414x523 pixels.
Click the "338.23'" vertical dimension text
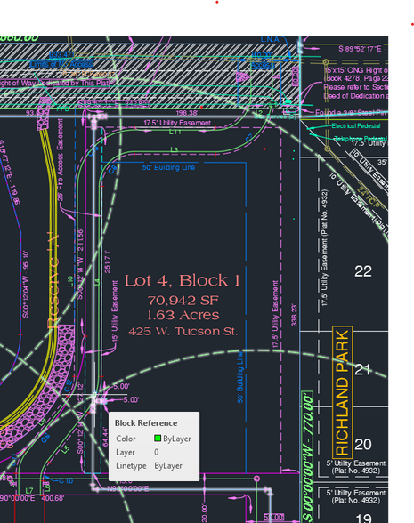(294, 315)
